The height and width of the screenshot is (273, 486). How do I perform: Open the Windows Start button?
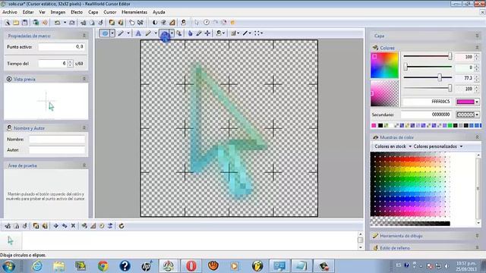(8, 266)
